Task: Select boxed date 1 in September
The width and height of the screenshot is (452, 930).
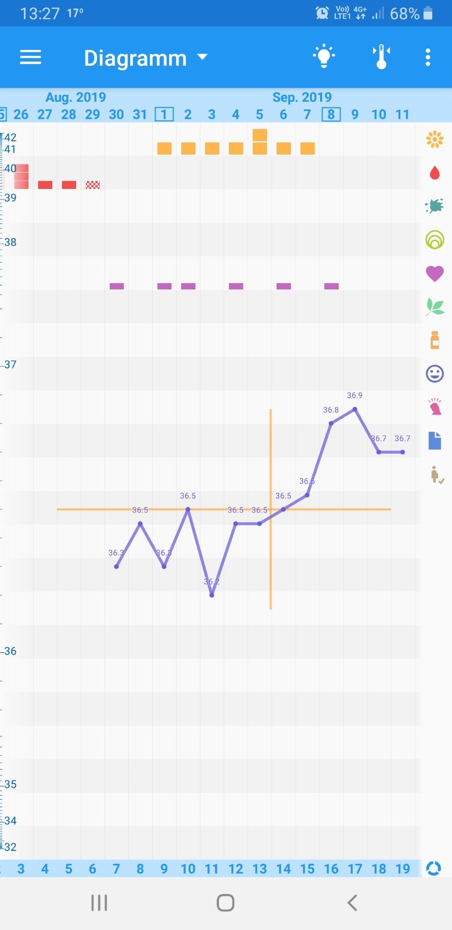Action: click(x=164, y=115)
